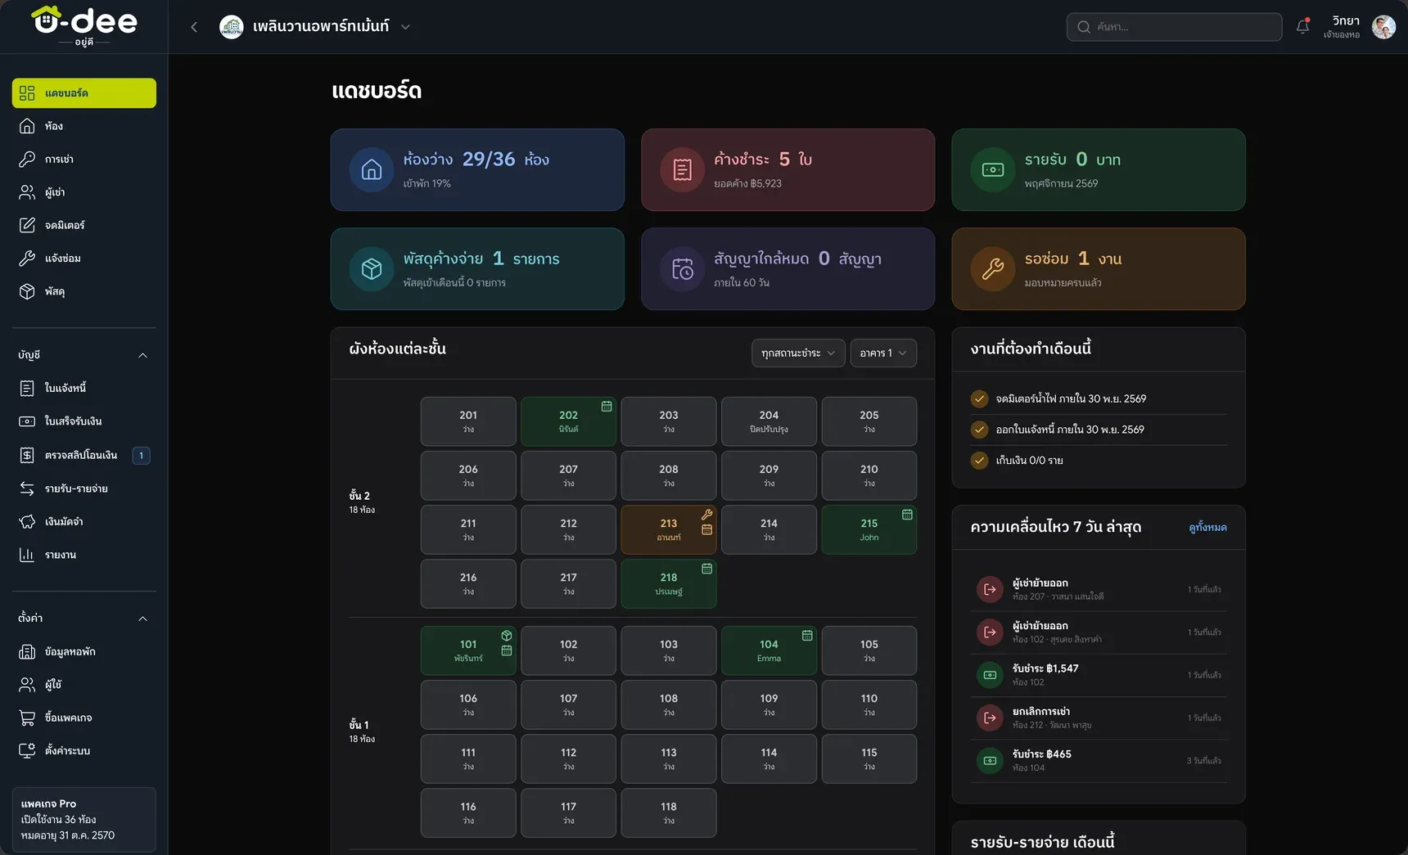The width and height of the screenshot is (1408, 855).
Task: Open the ผู้ใช้ settings menu item
Action: [x=84, y=685]
